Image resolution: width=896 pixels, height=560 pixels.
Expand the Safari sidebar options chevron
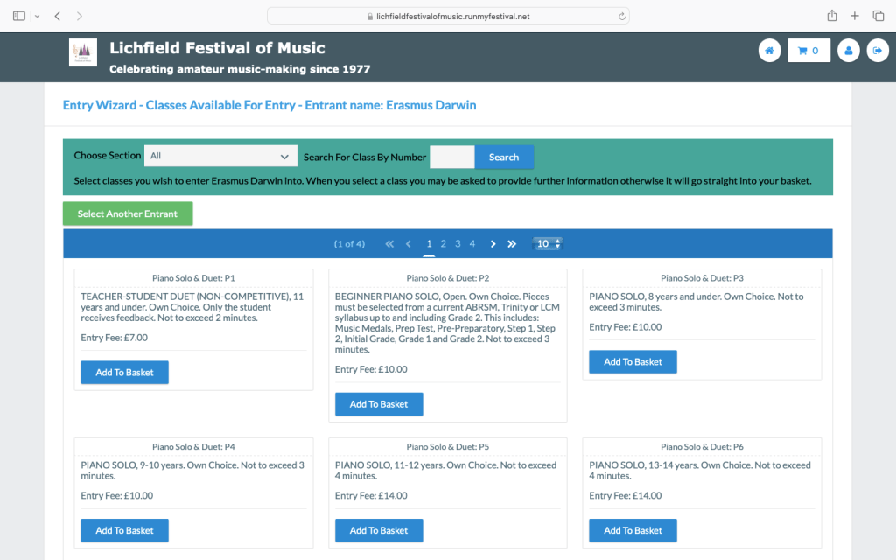click(37, 16)
